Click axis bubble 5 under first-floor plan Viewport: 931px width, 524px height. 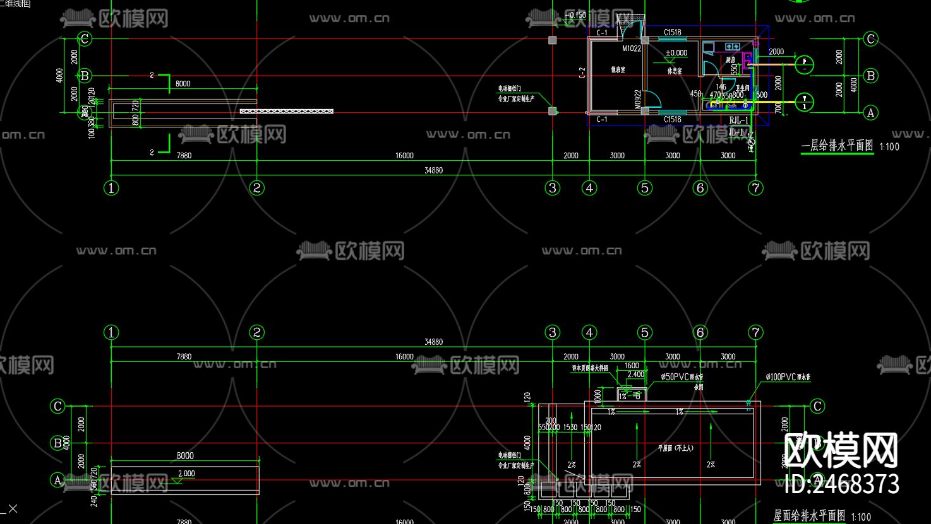pyautogui.click(x=645, y=187)
